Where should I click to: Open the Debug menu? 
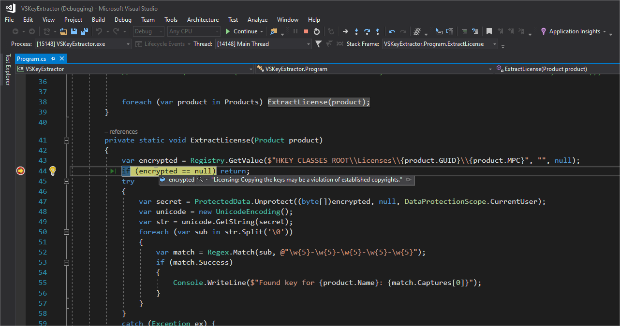(x=123, y=20)
